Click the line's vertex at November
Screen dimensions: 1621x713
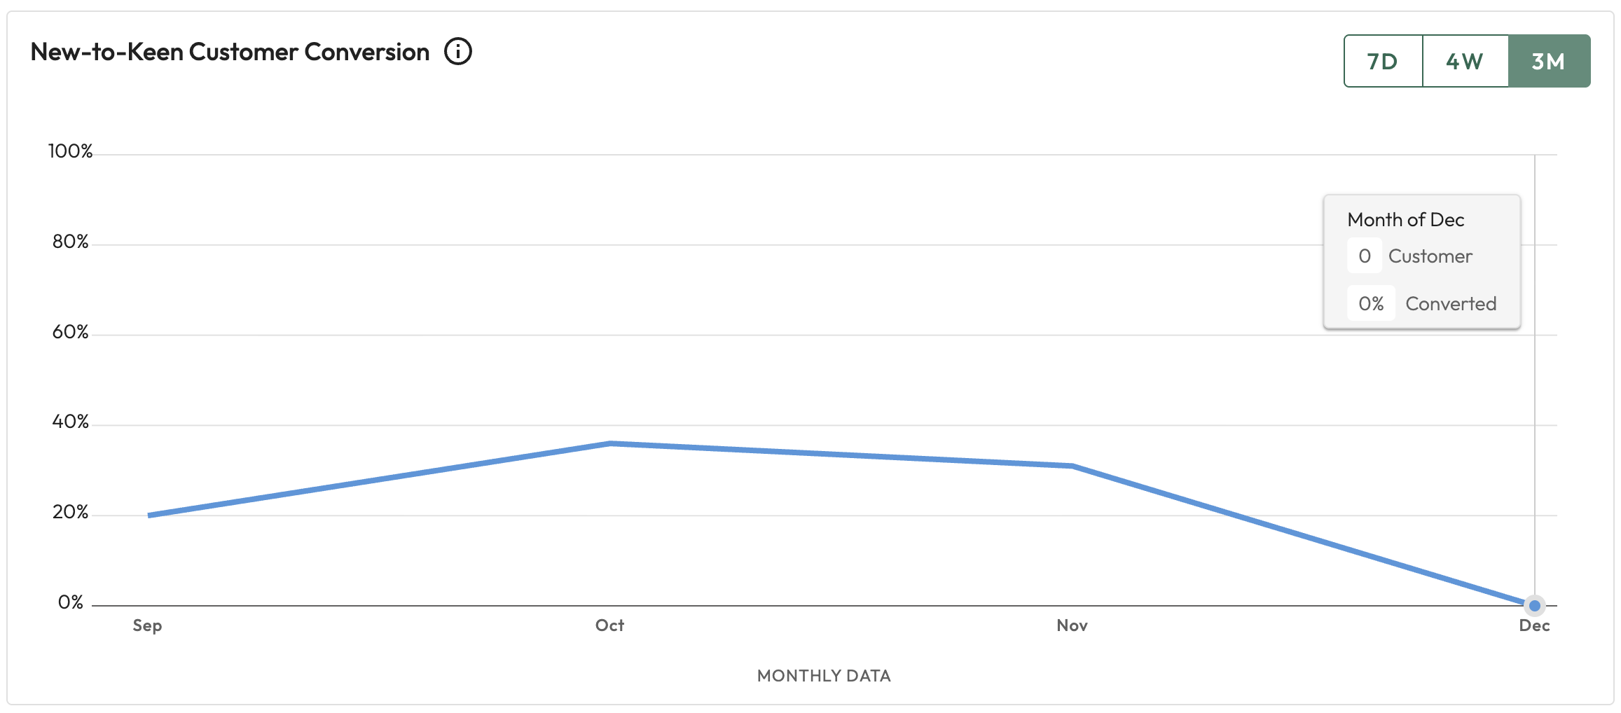1072,466
